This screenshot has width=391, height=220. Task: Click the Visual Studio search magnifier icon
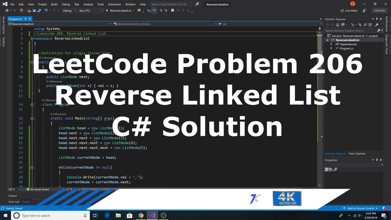pyautogui.click(x=197, y=4)
